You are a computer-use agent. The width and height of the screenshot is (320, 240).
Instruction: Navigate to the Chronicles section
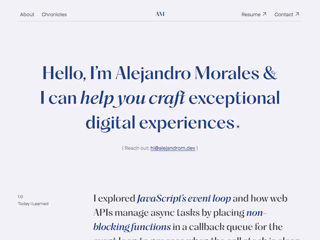[x=54, y=14]
